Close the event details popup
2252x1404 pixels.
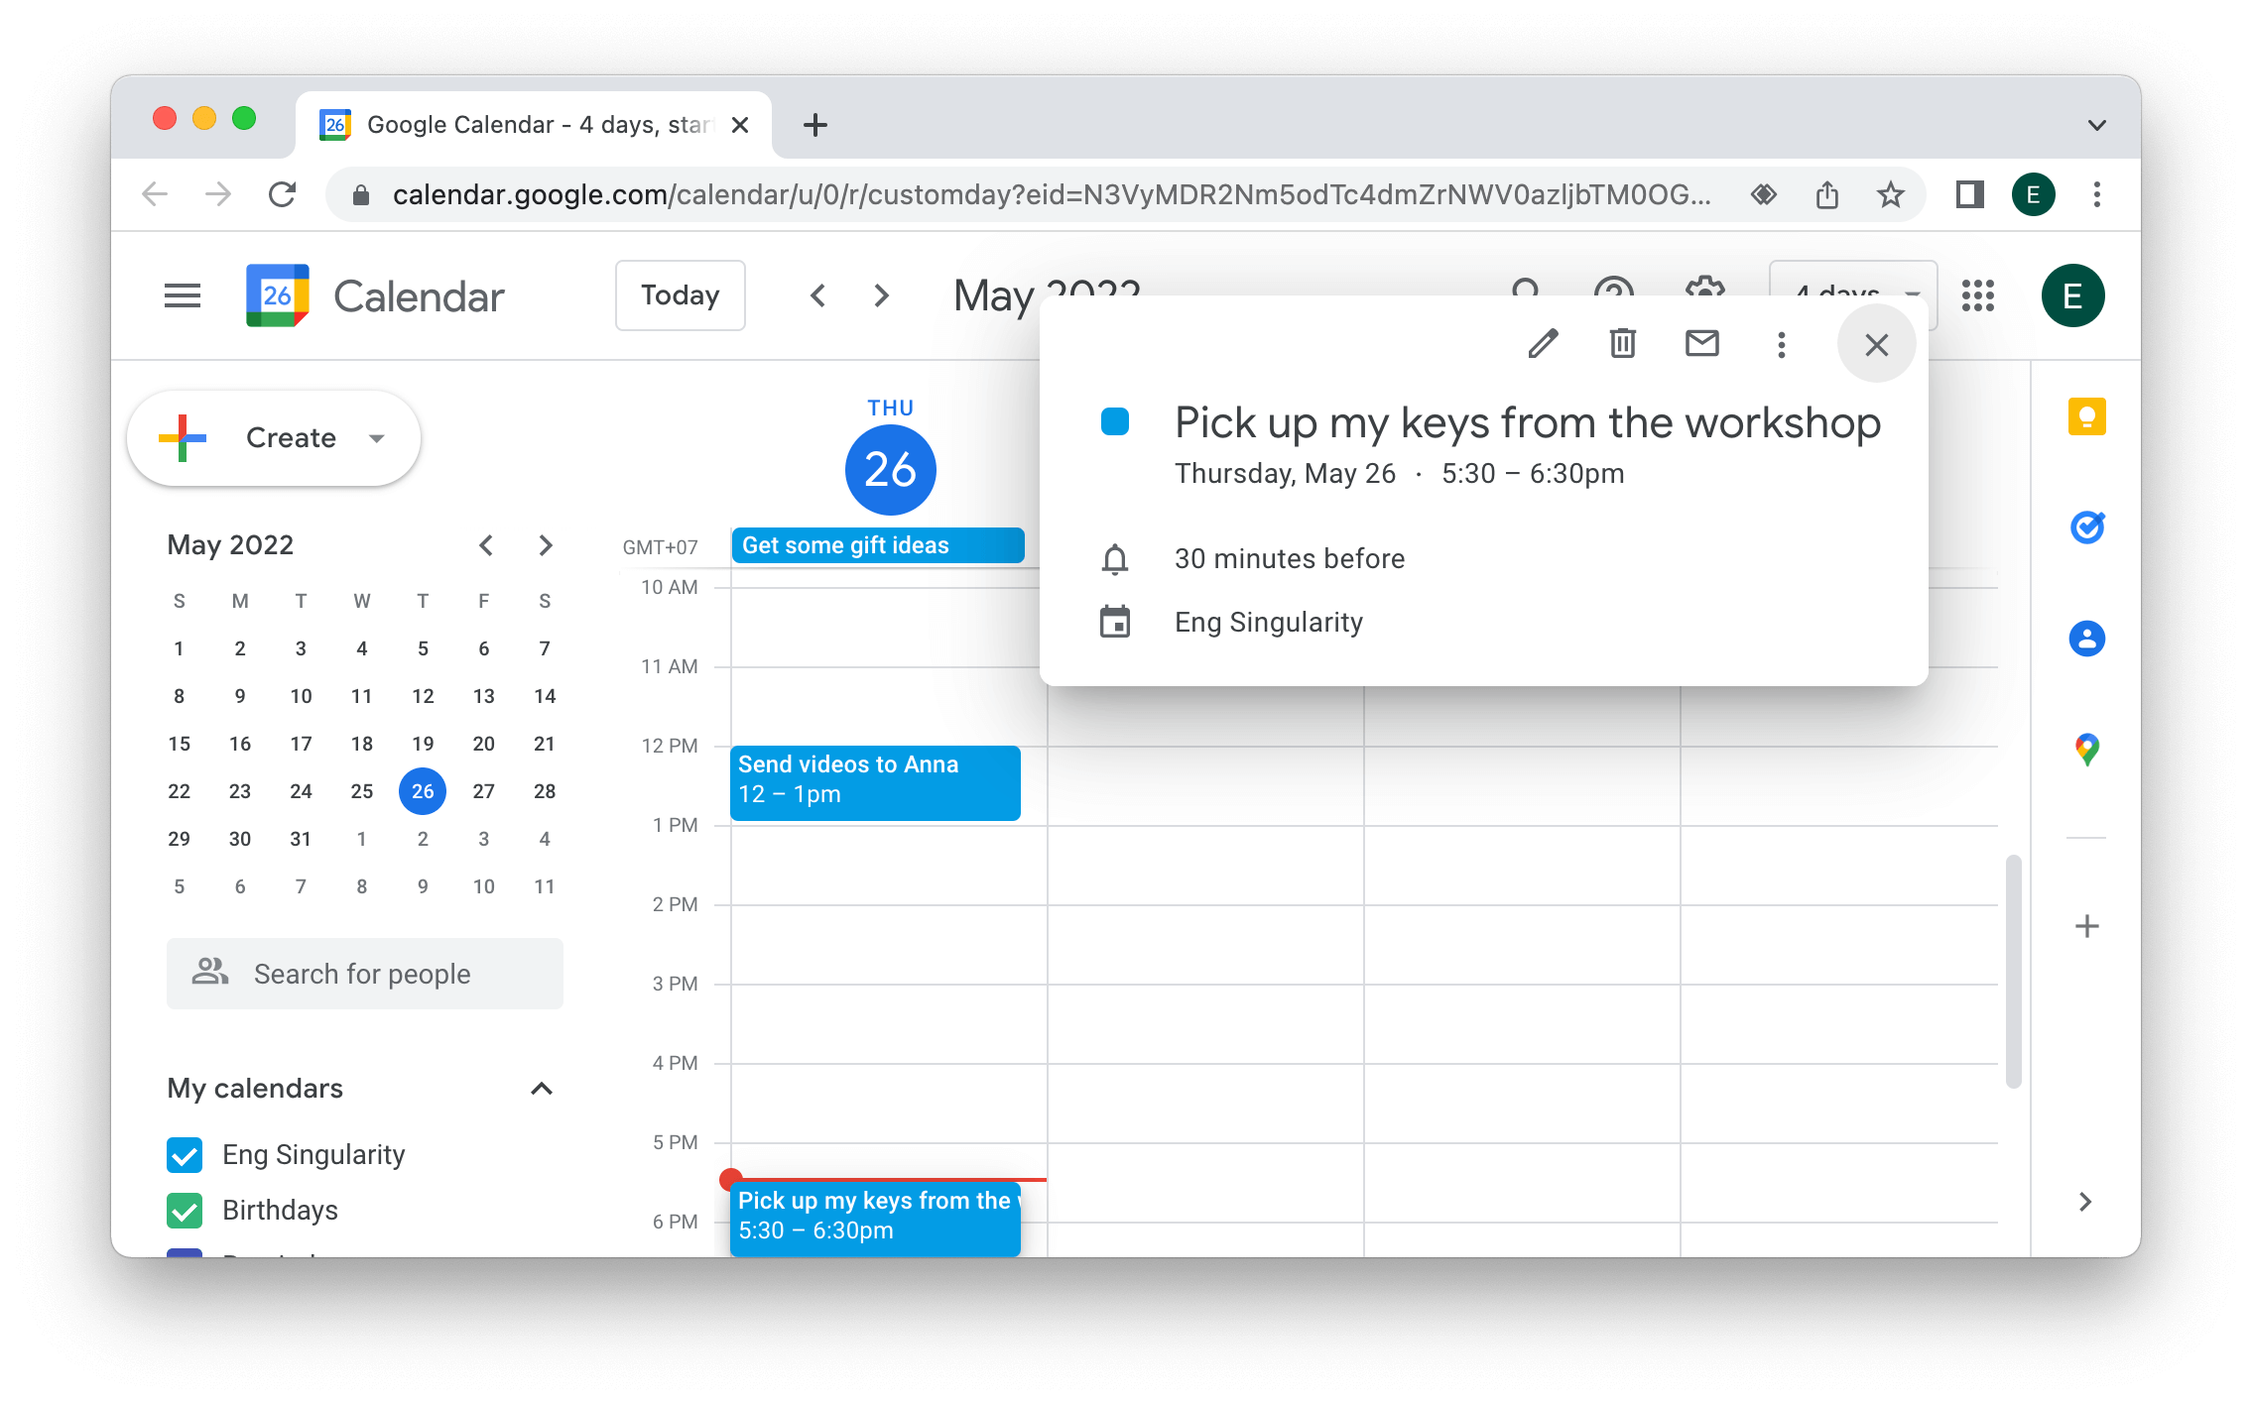coord(1876,344)
